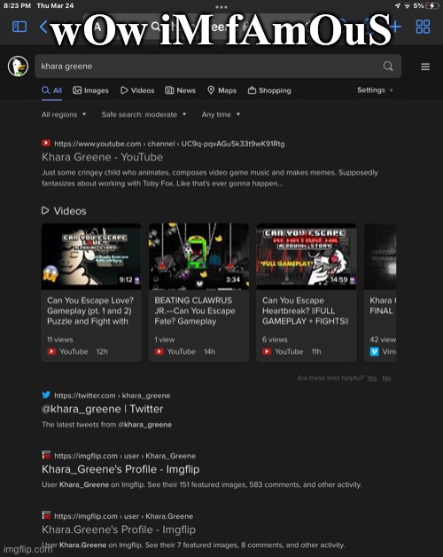Open the Safari sidebar panel icon

click(19, 27)
